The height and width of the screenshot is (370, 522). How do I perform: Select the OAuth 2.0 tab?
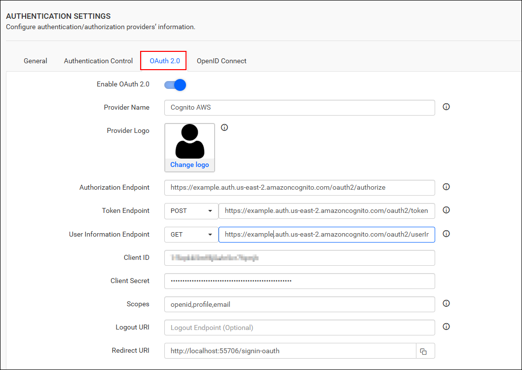[164, 61]
